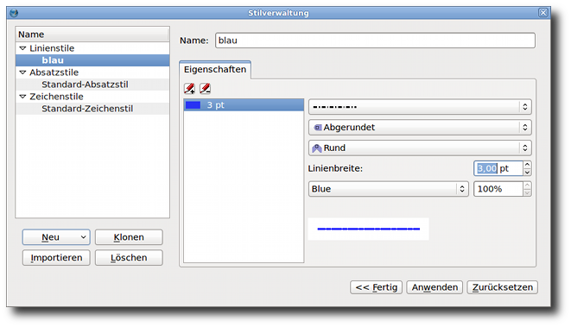Decrease Linienbreite with the down arrow

click(527, 173)
